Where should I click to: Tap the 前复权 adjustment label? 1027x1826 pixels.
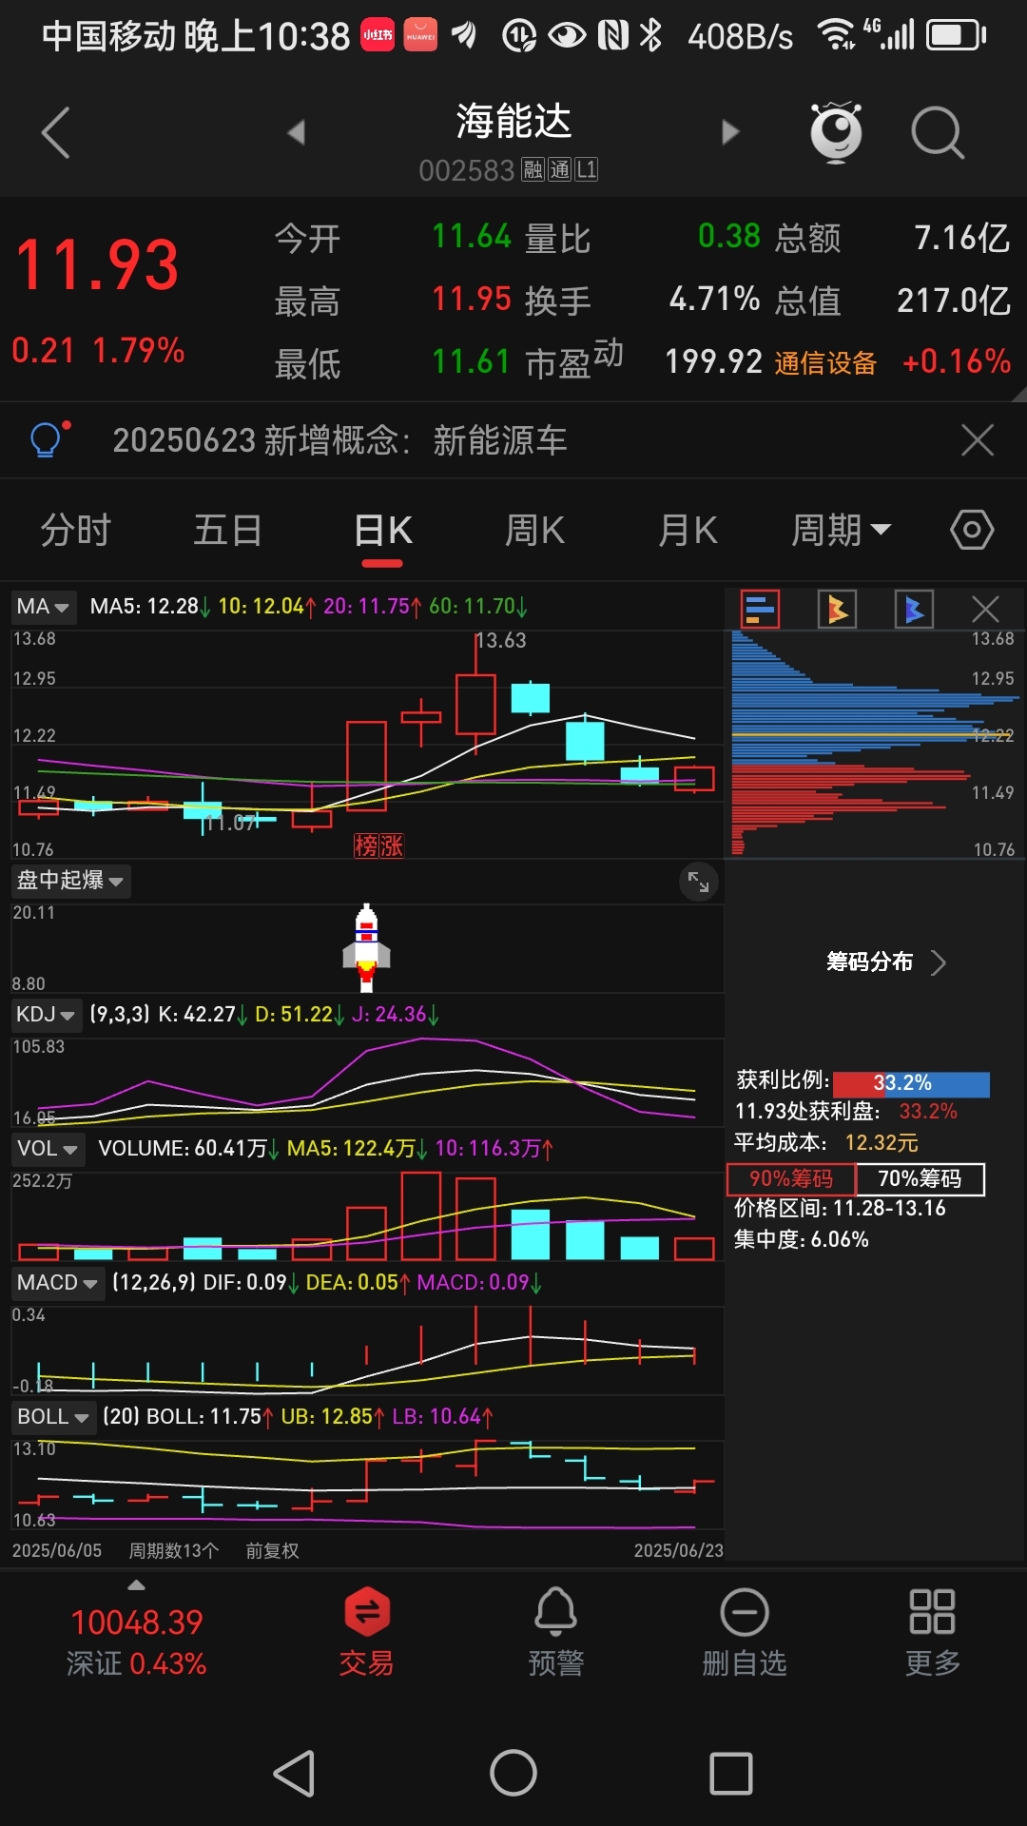(x=272, y=1551)
